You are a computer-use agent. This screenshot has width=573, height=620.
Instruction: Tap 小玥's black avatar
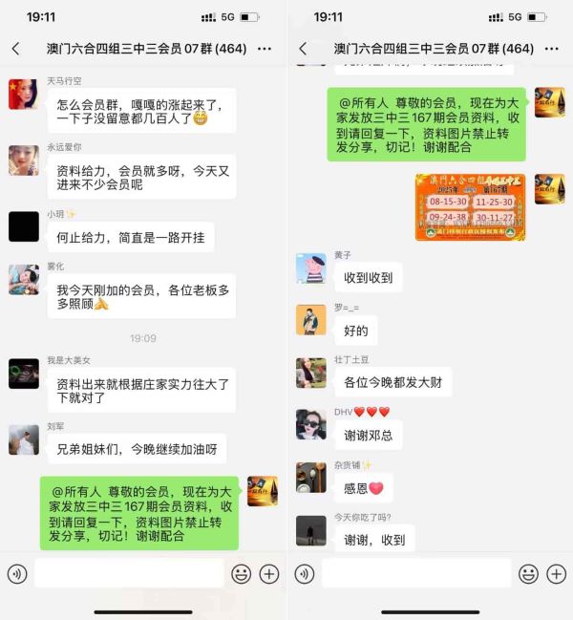[x=24, y=226]
